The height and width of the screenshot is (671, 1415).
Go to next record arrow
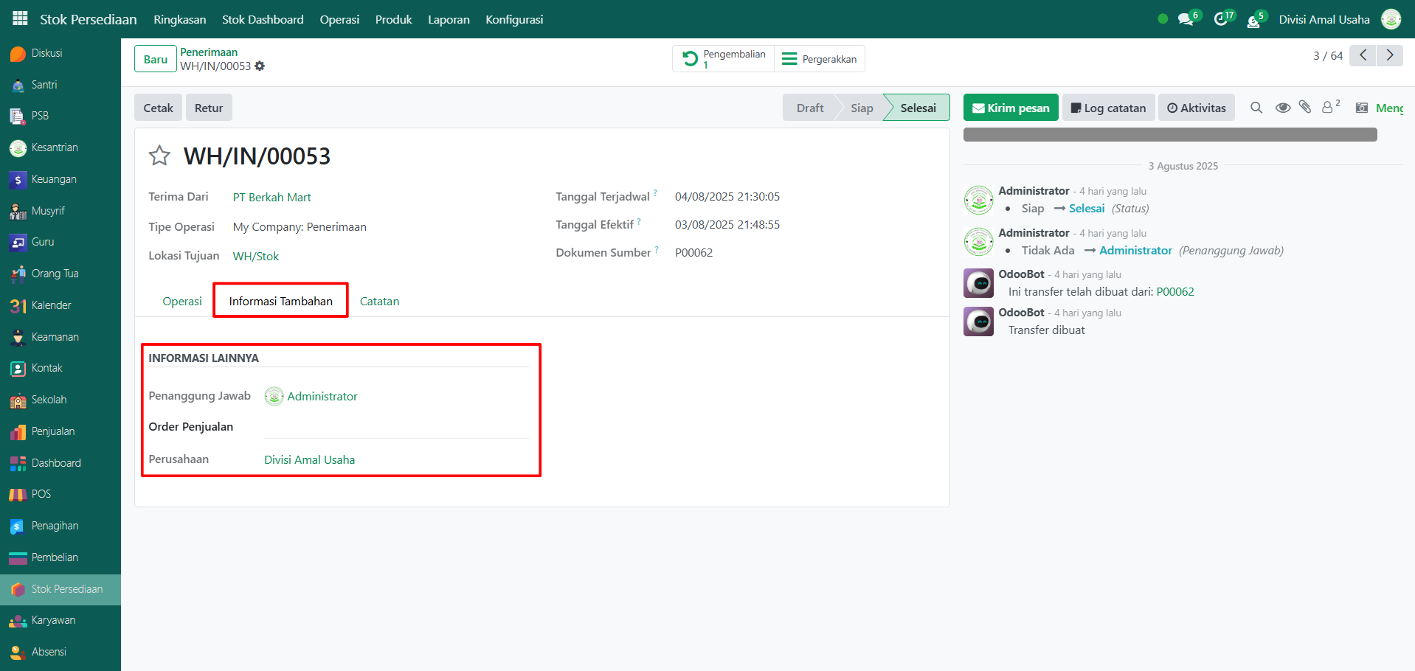tap(1390, 55)
